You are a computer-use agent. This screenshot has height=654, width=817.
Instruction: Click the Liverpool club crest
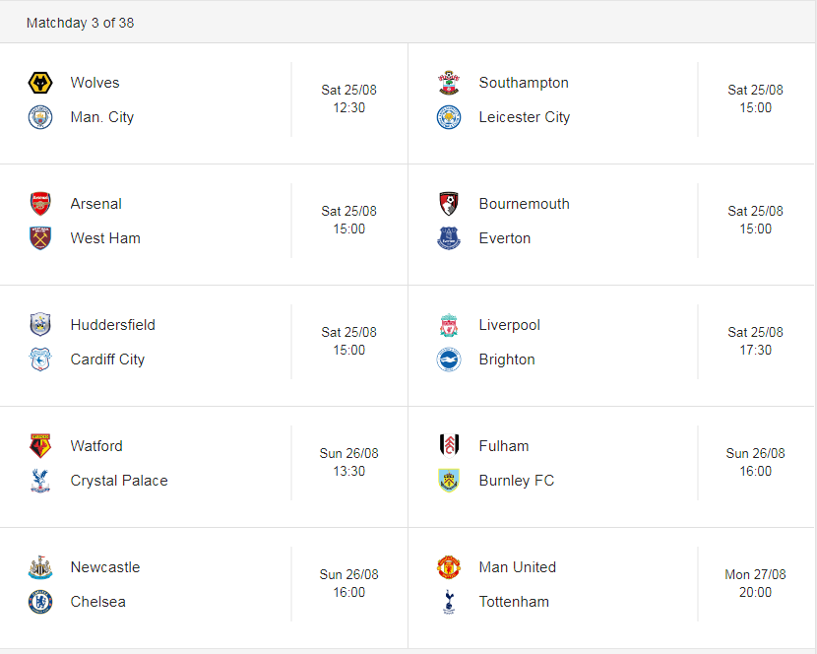449,325
